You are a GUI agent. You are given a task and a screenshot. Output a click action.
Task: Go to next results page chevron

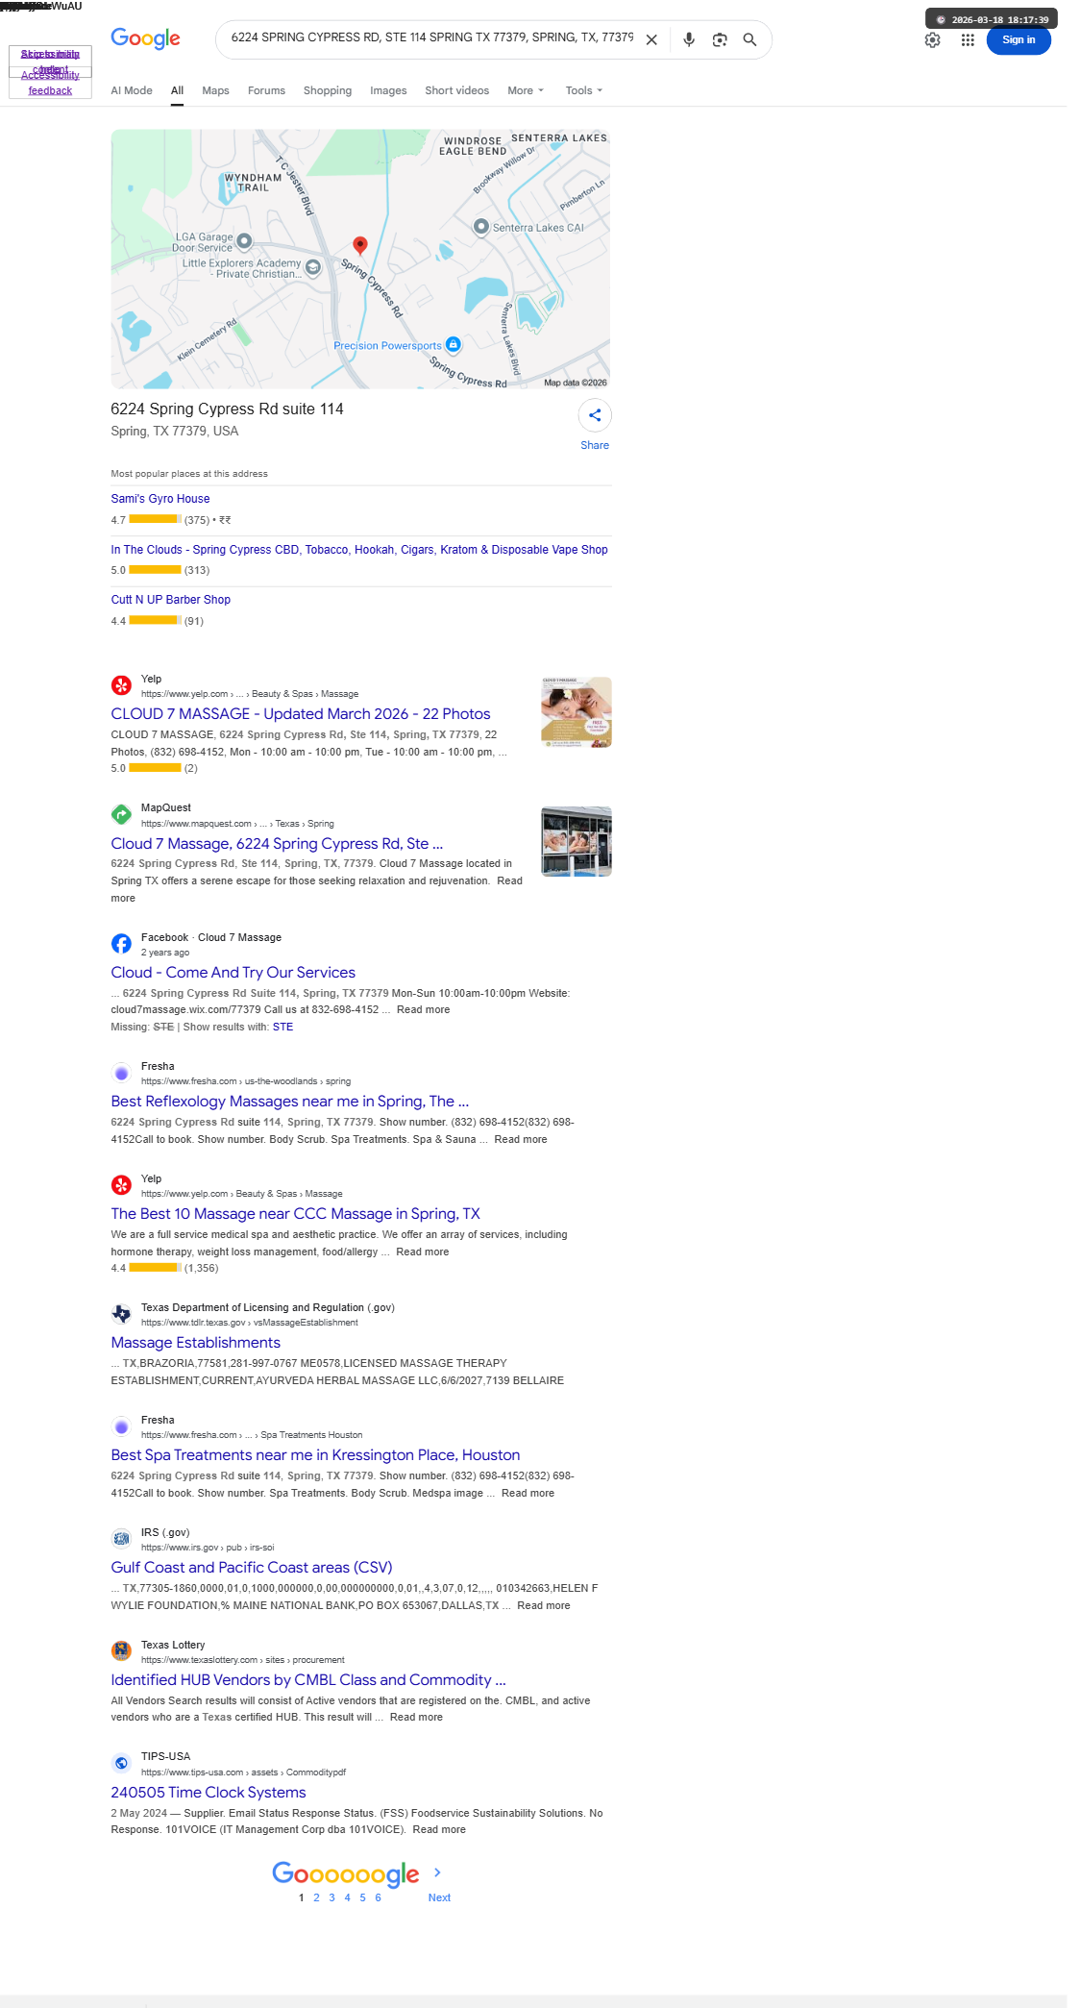tap(437, 1872)
